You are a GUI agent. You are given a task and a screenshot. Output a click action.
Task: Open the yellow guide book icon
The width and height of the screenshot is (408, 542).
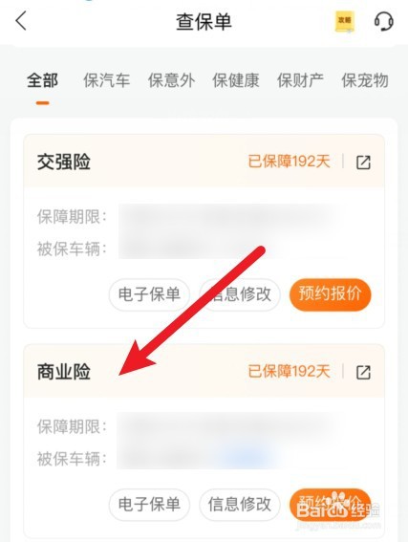pyautogui.click(x=345, y=22)
